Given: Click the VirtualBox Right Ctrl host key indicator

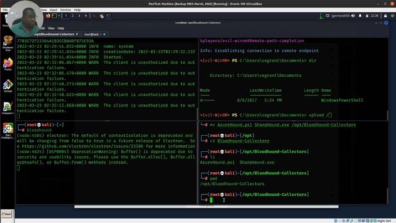Looking at the screenshot, I should point(384,221).
